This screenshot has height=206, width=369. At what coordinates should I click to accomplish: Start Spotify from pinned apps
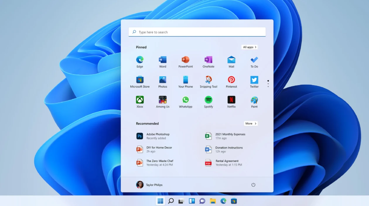[208, 100]
